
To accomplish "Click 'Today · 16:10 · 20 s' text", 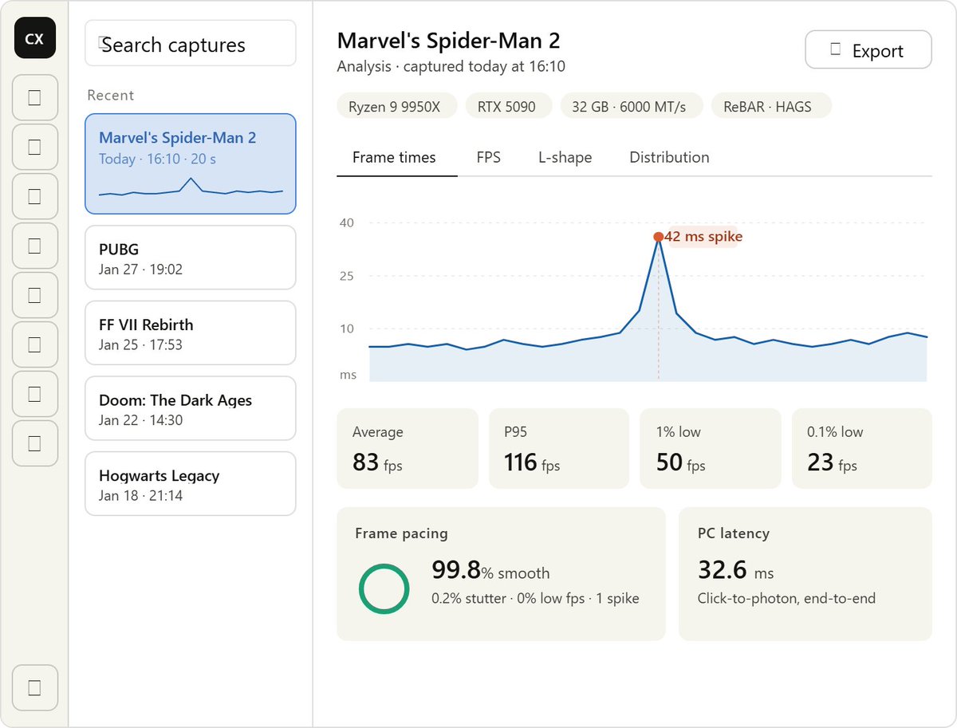I will point(157,159).
